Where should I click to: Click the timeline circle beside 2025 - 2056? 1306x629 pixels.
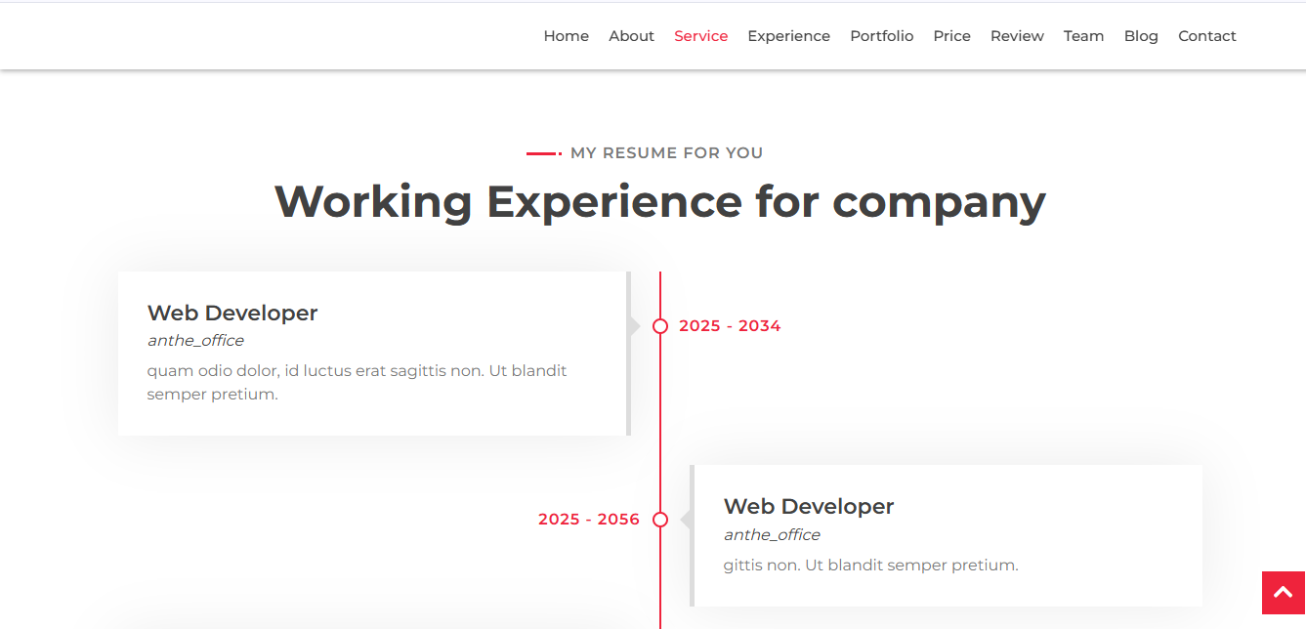click(x=660, y=520)
